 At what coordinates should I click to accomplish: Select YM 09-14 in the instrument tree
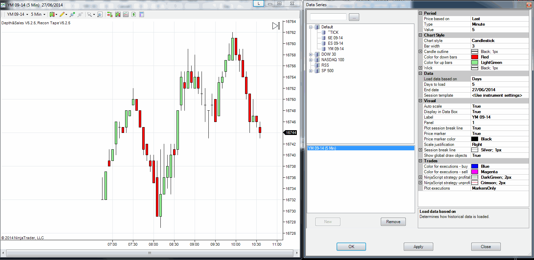(336, 49)
